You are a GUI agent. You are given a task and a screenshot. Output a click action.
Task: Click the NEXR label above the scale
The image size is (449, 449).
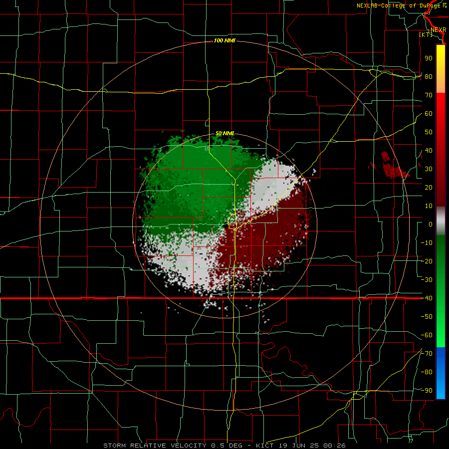(x=438, y=30)
